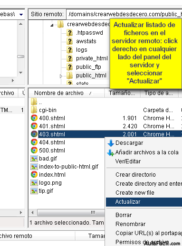Choose Añadir archivos a la cola
This screenshot has height=246, width=182.
[x=144, y=152]
